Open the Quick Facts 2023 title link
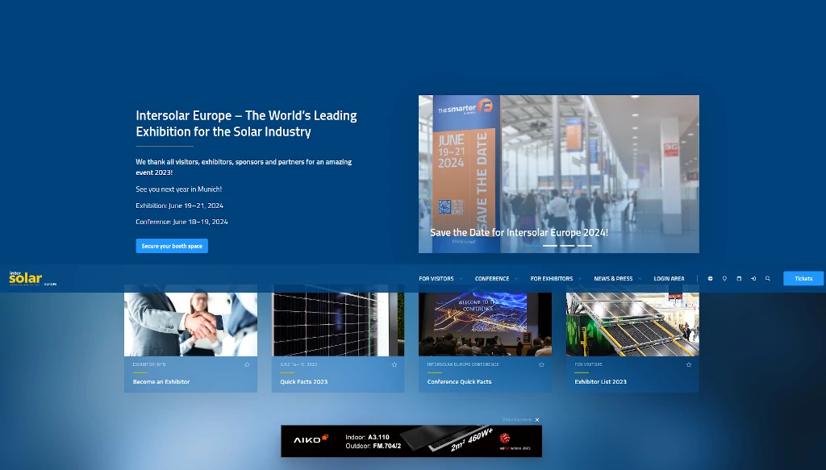The image size is (826, 470). [x=304, y=381]
